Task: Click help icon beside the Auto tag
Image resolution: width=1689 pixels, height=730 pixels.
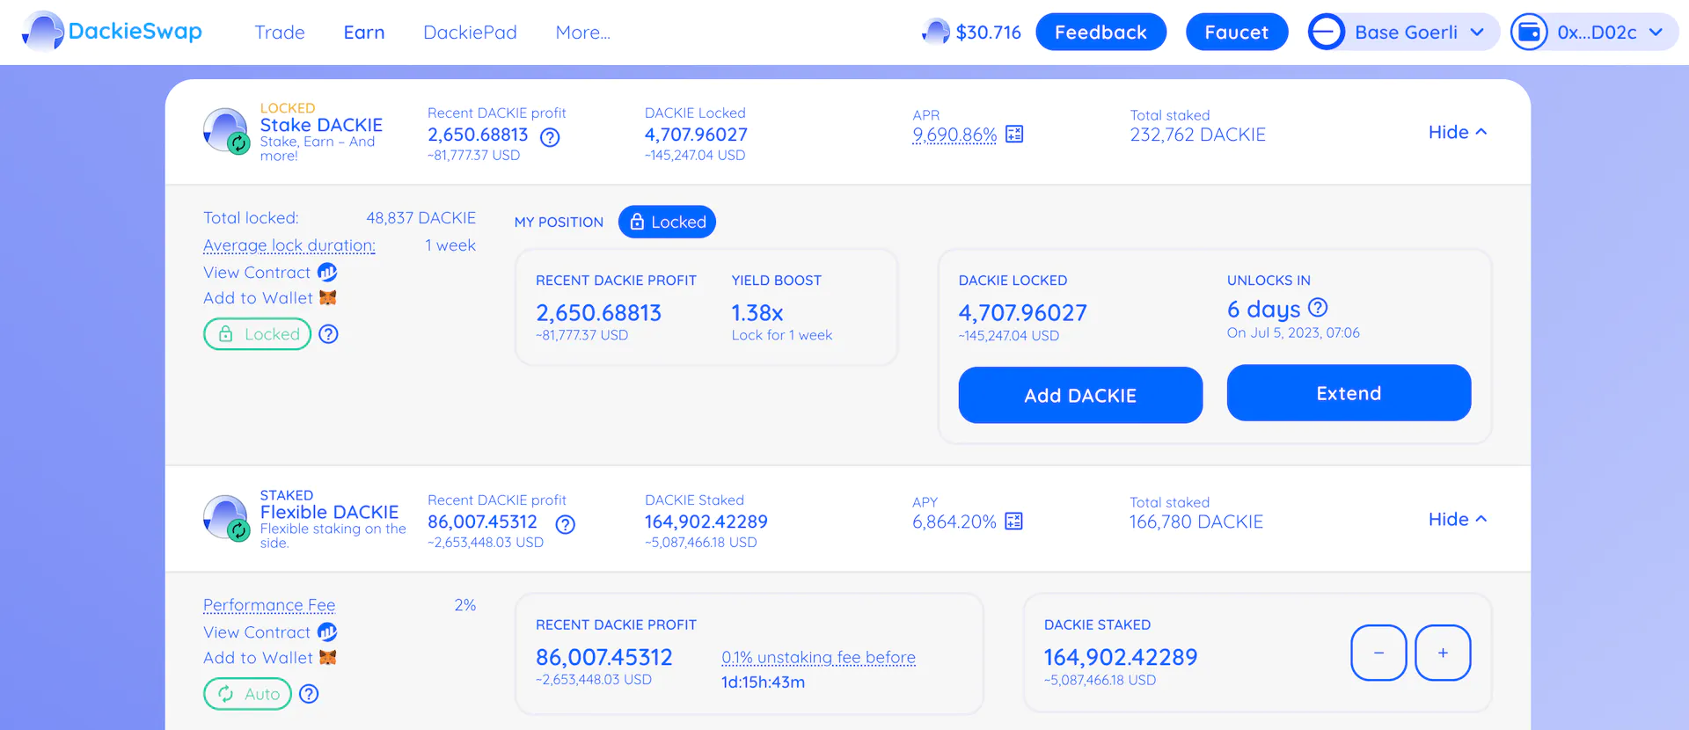Action: point(309,694)
